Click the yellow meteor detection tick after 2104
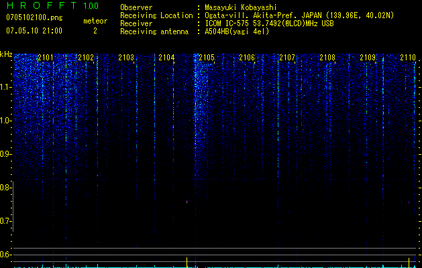The height and width of the screenshot is (268, 422). (x=187, y=263)
